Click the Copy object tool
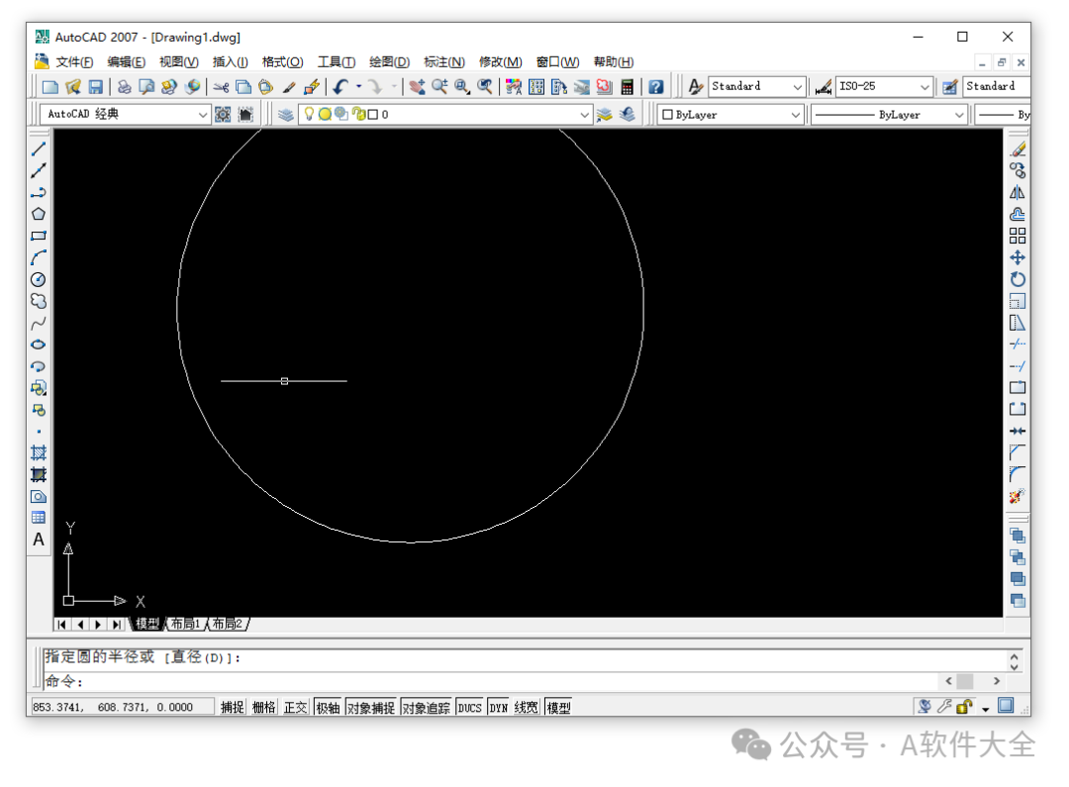 [1018, 170]
